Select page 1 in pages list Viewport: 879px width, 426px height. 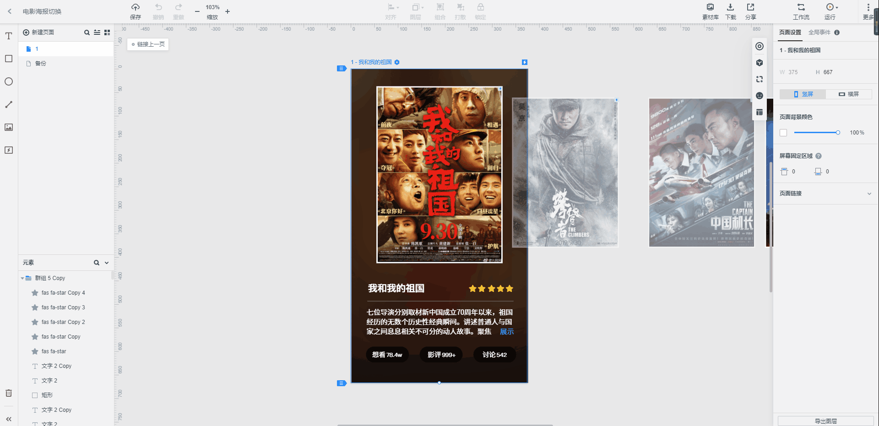[66, 49]
